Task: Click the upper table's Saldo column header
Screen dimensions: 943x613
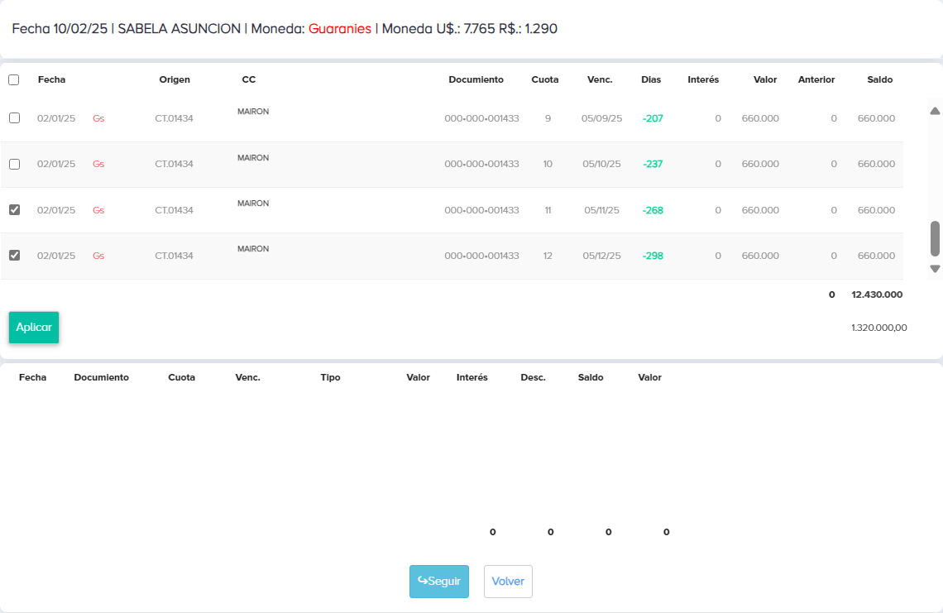Action: pos(880,79)
